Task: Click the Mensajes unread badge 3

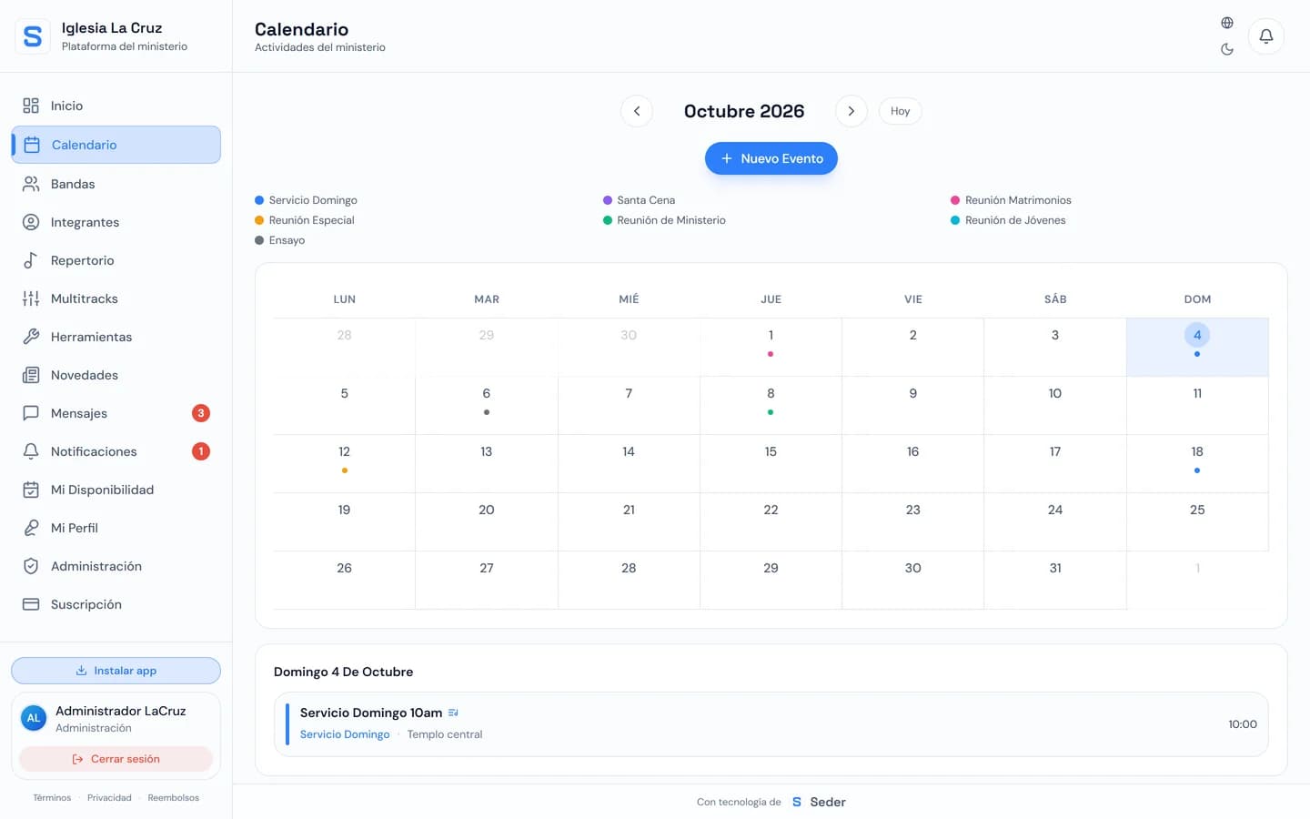Action: [201, 413]
